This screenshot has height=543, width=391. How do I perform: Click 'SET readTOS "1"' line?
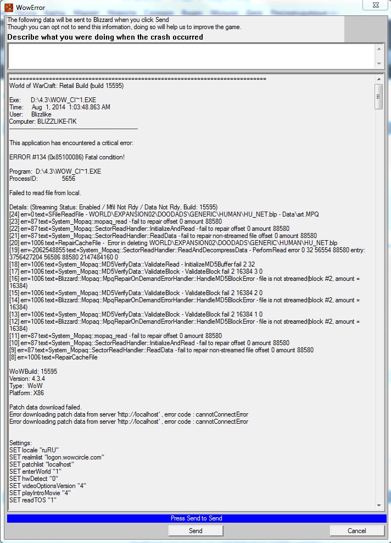33,500
